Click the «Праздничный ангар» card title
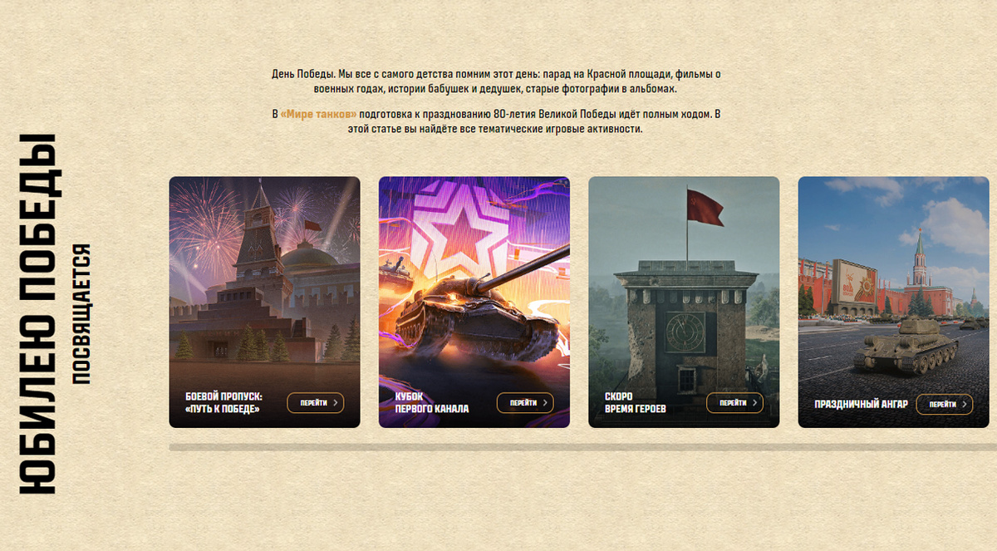The height and width of the screenshot is (551, 997). [x=862, y=405]
